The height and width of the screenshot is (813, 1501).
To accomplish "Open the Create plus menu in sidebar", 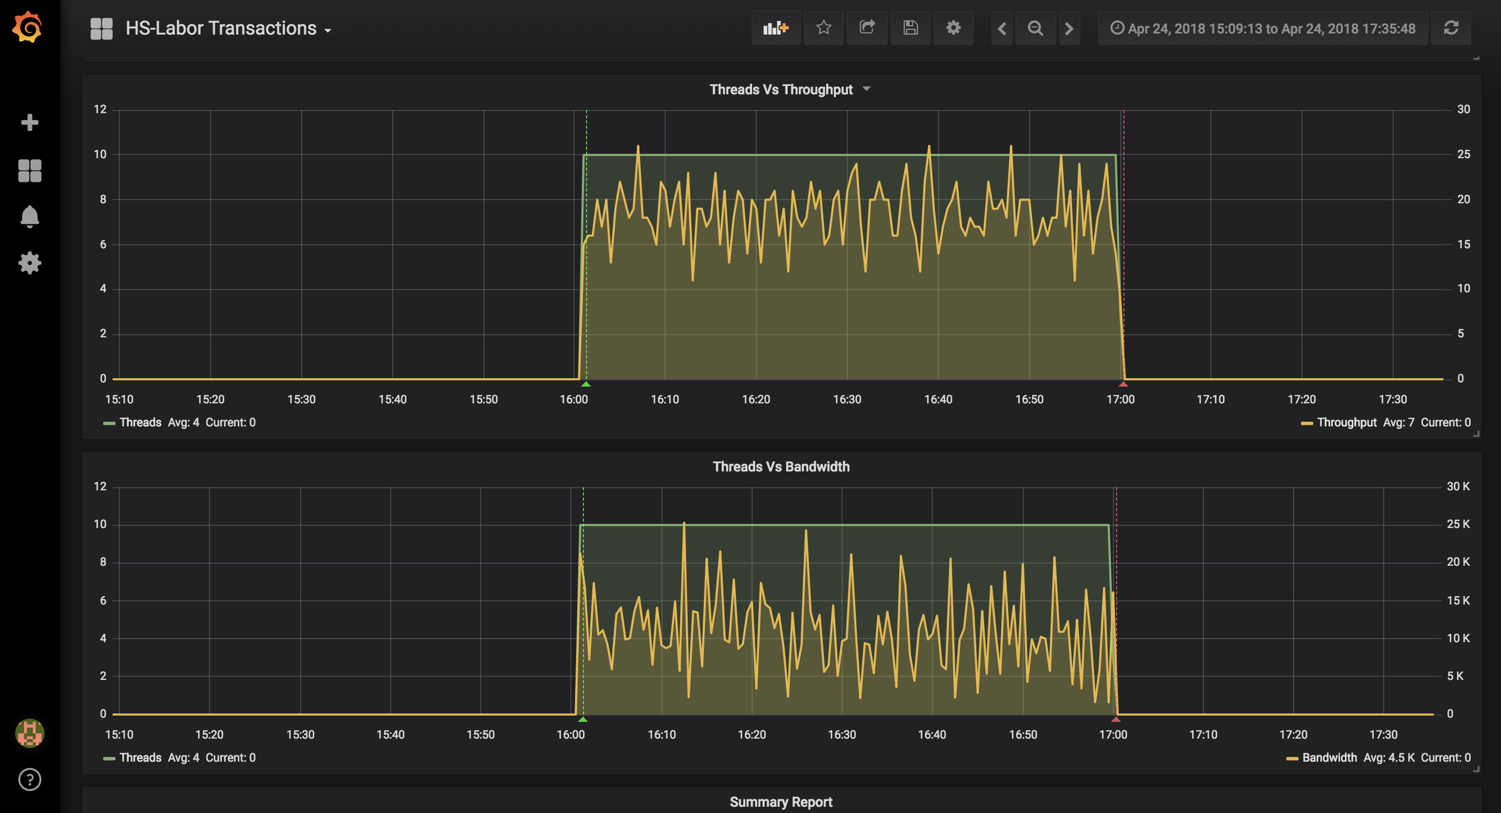I will tap(30, 123).
